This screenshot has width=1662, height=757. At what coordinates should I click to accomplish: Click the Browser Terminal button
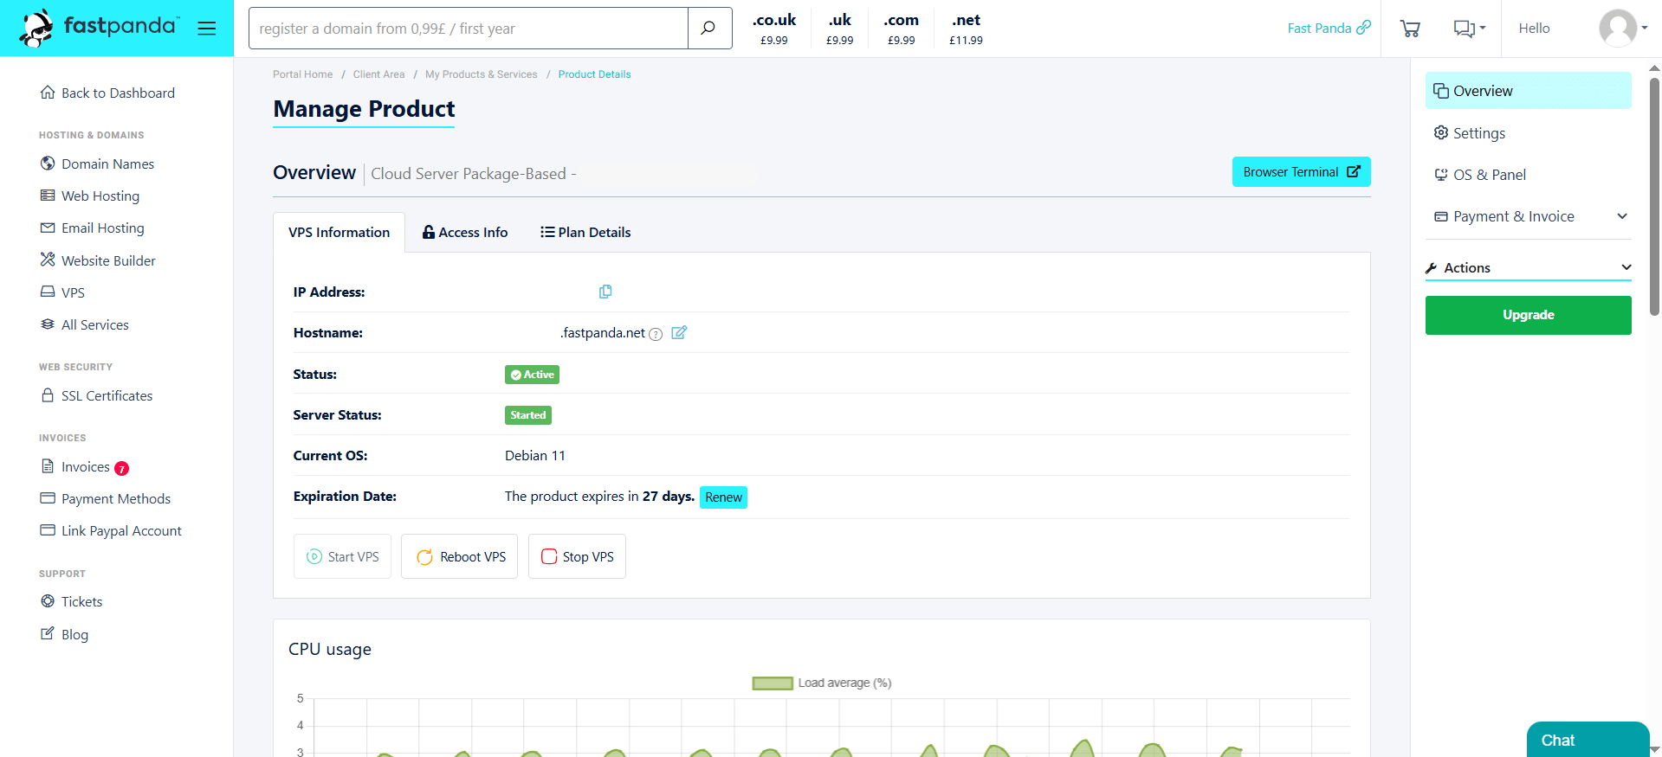pyautogui.click(x=1301, y=172)
